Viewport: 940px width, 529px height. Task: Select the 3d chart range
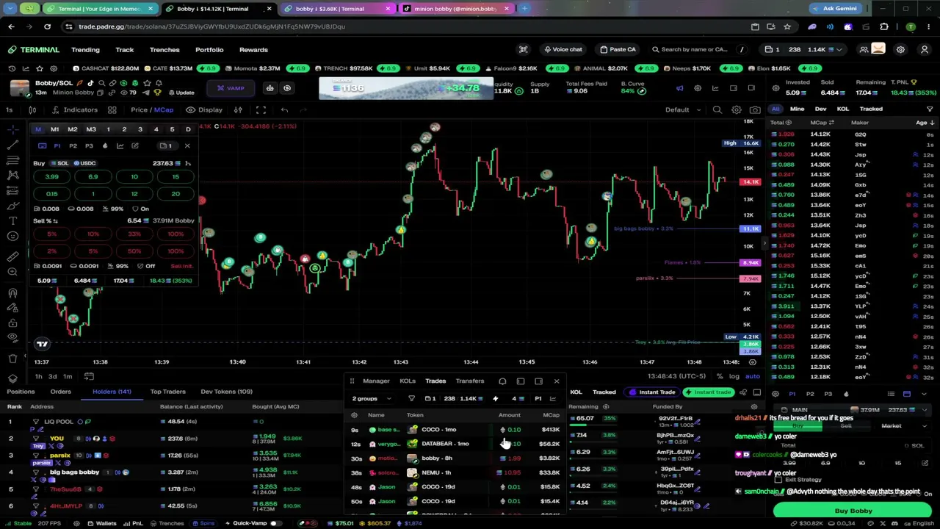[52, 377]
